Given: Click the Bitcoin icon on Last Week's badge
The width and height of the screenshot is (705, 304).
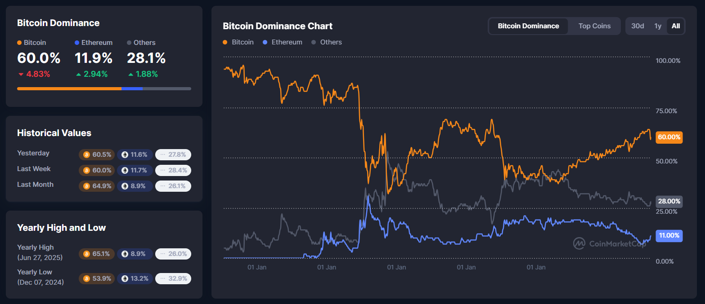Looking at the screenshot, I should pos(85,170).
